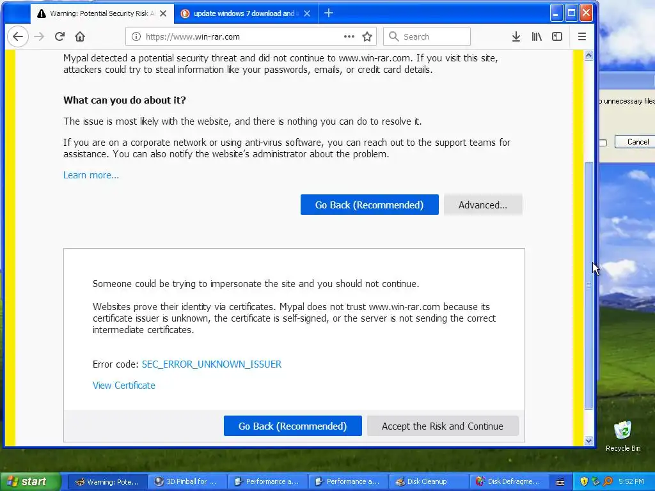The height and width of the screenshot is (491, 655).
Task: Minimize the browser window
Action: tap(556, 13)
